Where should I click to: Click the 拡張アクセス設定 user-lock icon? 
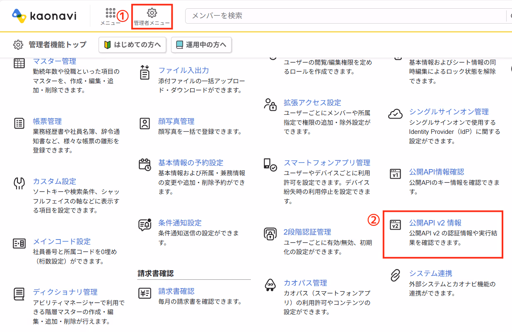coord(270,104)
